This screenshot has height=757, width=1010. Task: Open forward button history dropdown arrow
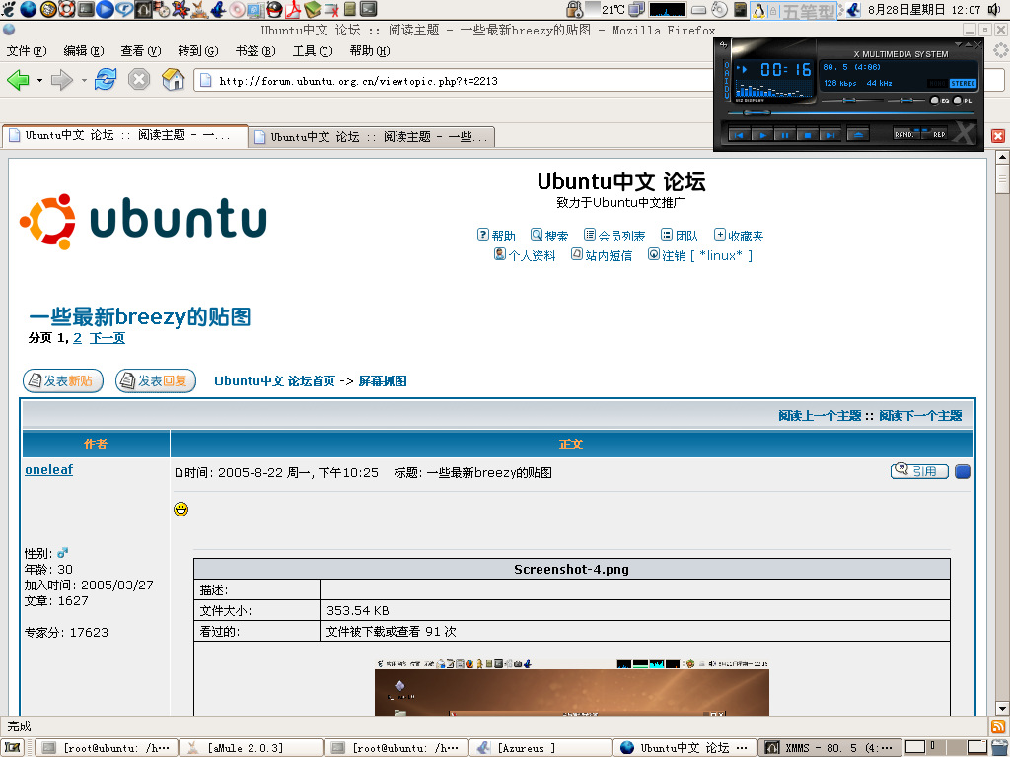84,81
